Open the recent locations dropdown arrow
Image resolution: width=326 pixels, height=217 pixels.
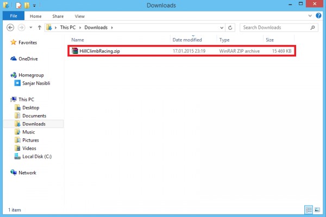31,28
